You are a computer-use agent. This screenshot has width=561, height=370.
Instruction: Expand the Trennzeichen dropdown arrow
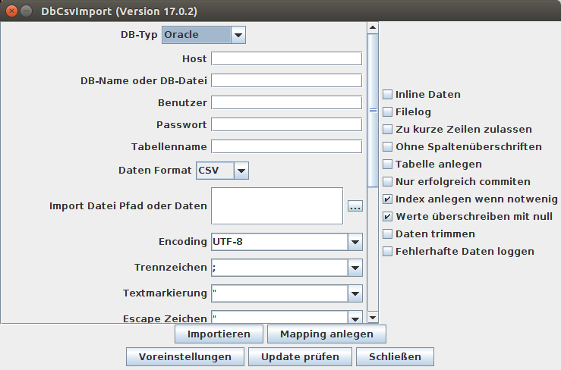click(355, 268)
